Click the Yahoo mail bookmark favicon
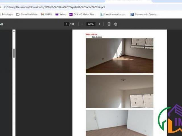The image size is (182, 136). coord(57,14)
